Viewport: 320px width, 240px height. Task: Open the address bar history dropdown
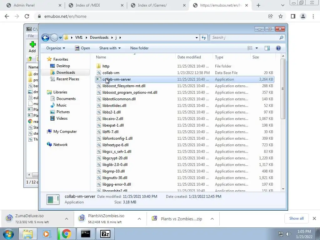click(197, 38)
